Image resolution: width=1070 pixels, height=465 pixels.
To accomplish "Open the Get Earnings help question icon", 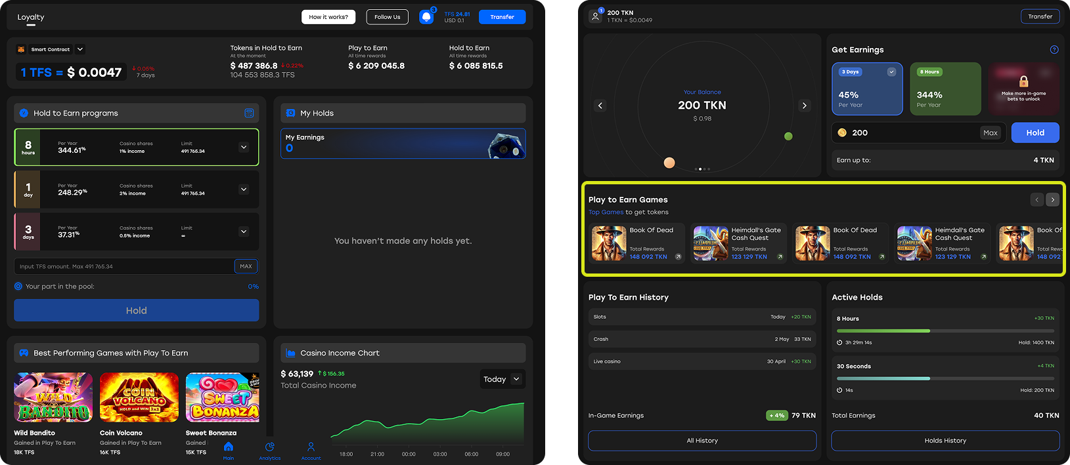I will coord(1054,50).
